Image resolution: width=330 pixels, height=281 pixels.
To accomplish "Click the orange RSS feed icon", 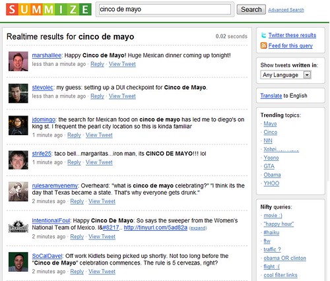I will pyautogui.click(x=263, y=46).
